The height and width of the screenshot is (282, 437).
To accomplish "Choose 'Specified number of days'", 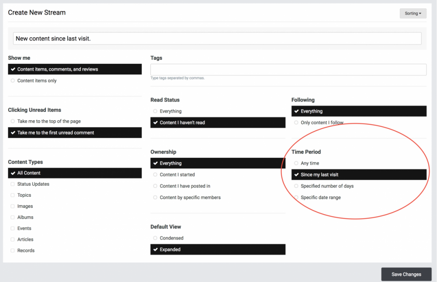I will click(x=327, y=186).
